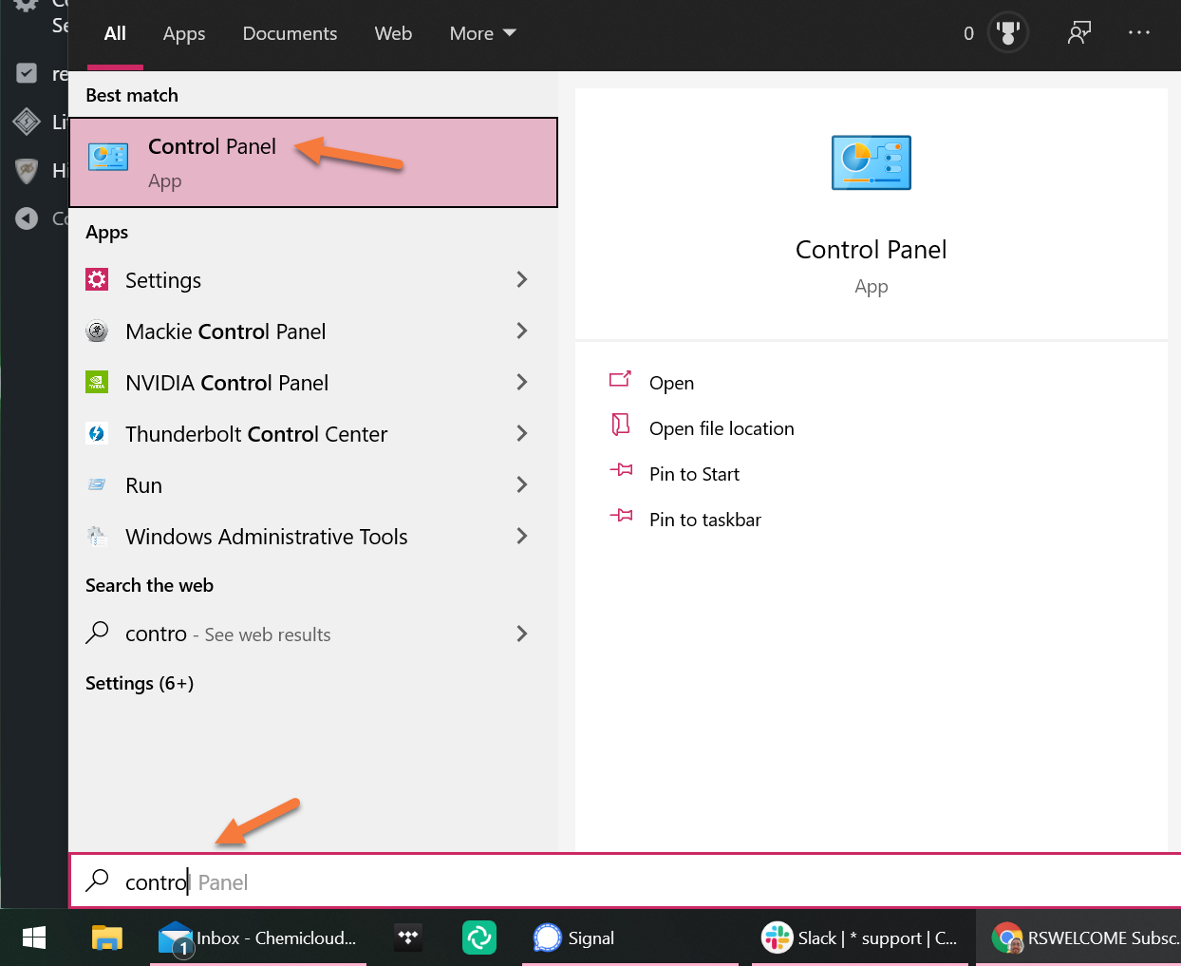Screen dimensions: 1181x966
Task: Open the feedback person icon
Action: (1079, 33)
